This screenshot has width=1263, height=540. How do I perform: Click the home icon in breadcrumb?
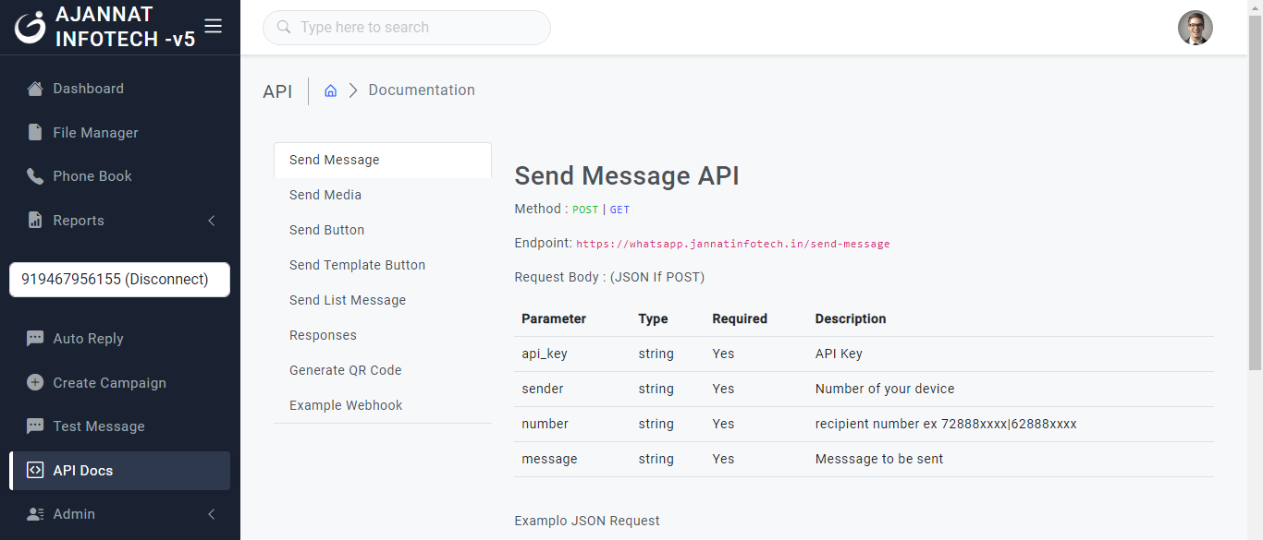[x=330, y=90]
